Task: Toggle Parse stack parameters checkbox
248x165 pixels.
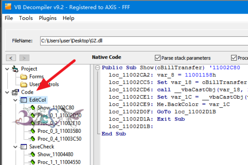Action: coord(157,58)
